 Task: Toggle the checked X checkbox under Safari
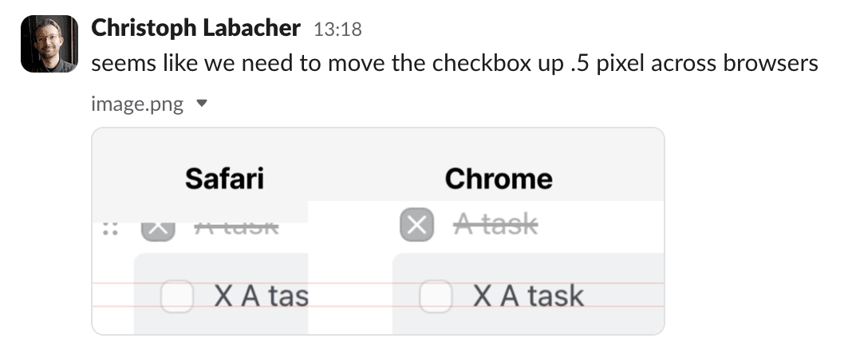(x=158, y=232)
